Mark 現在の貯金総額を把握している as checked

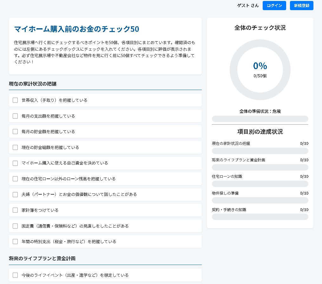(15, 147)
